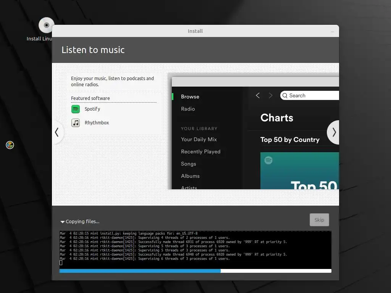Click the Spotify forward chevron in screenshot
Screen dimensions: 391x293
[271, 95]
